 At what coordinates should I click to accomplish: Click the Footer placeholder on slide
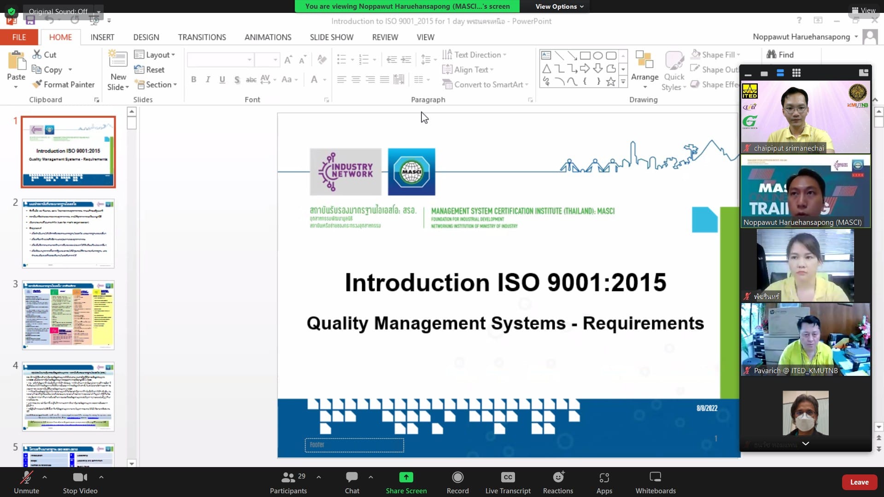pos(354,445)
